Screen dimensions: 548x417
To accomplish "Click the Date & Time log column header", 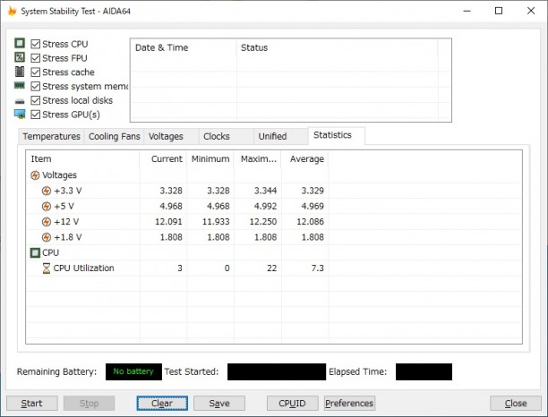I will pos(161,48).
